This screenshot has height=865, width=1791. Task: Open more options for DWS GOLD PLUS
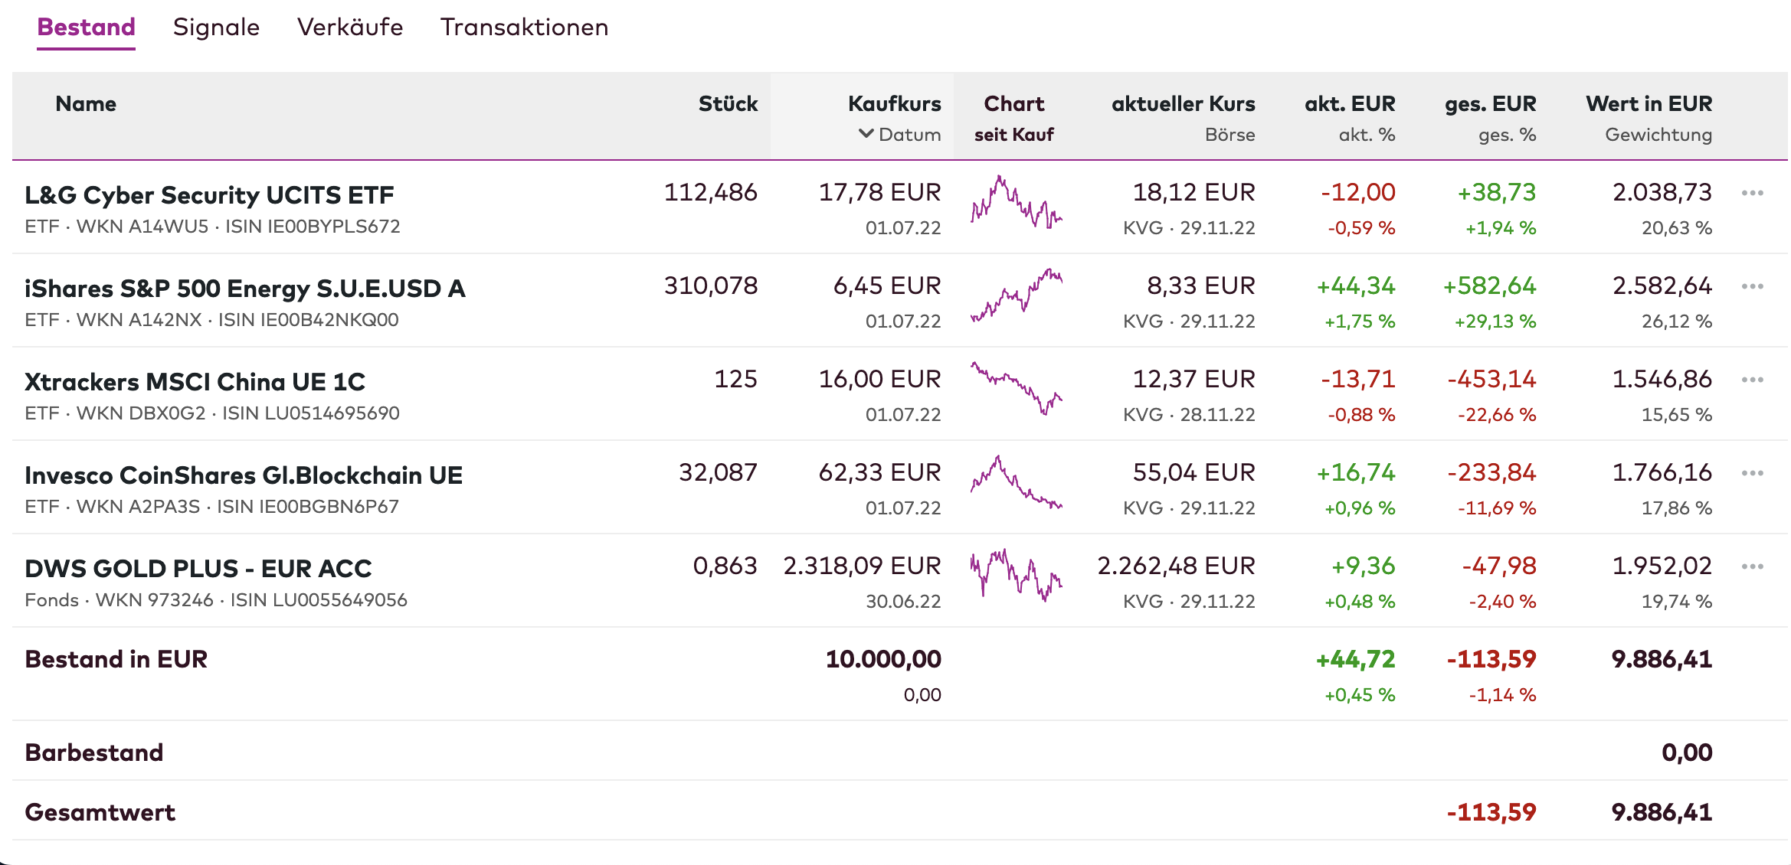point(1752,566)
